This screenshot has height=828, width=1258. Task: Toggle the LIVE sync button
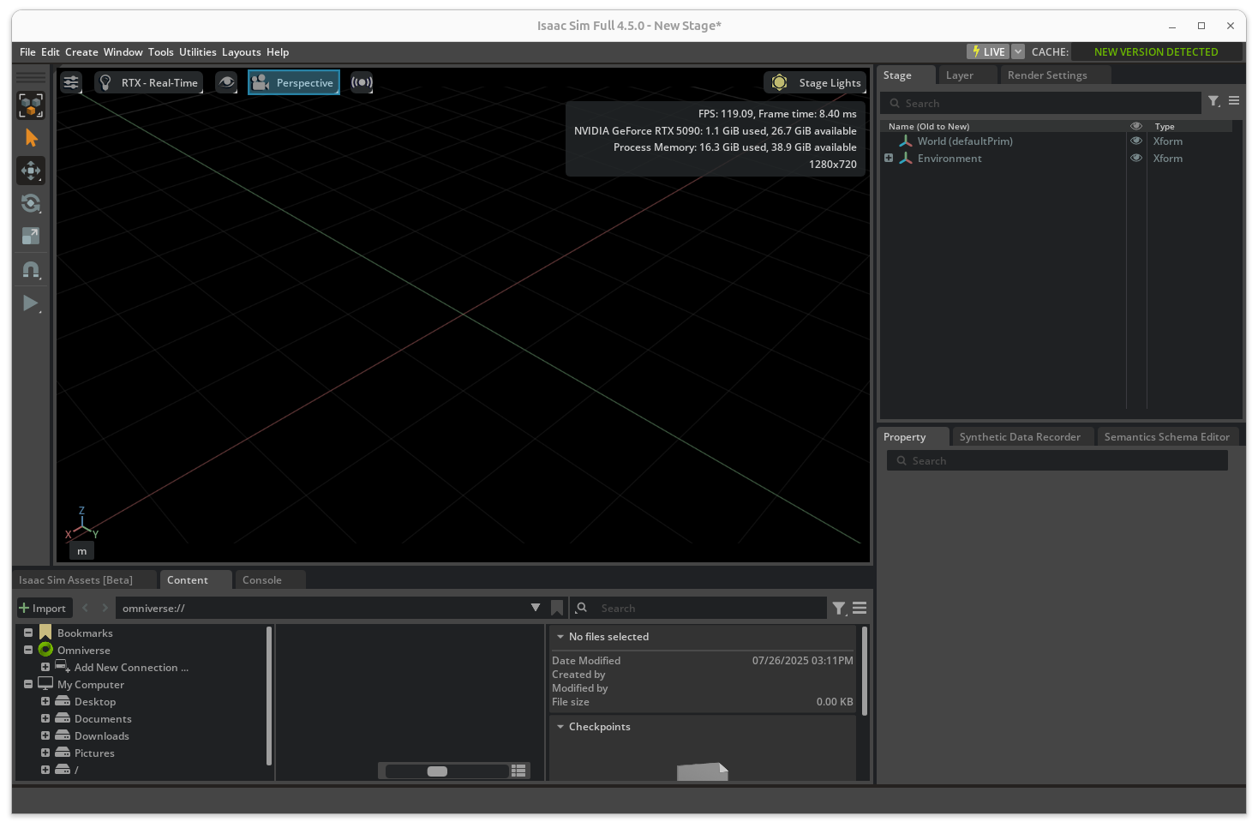[988, 52]
